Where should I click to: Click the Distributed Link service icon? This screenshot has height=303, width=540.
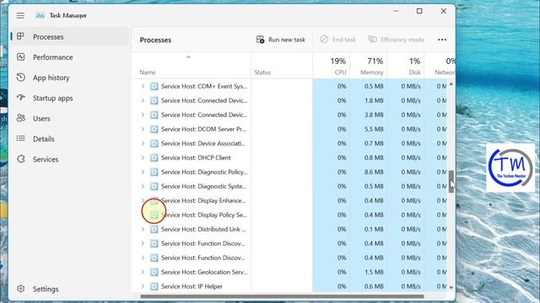(x=154, y=229)
